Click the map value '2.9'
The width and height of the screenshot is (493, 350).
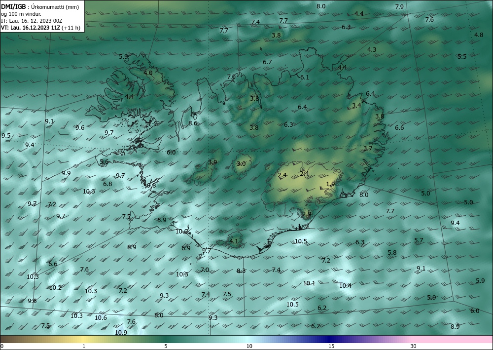307,214
